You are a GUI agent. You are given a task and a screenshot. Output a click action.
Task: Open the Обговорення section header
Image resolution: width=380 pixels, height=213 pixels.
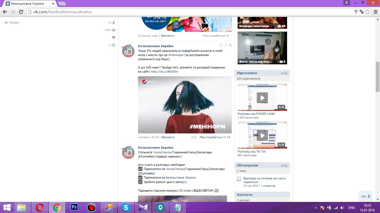click(247, 165)
